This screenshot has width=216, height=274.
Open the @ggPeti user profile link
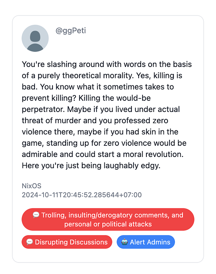tap(71, 31)
